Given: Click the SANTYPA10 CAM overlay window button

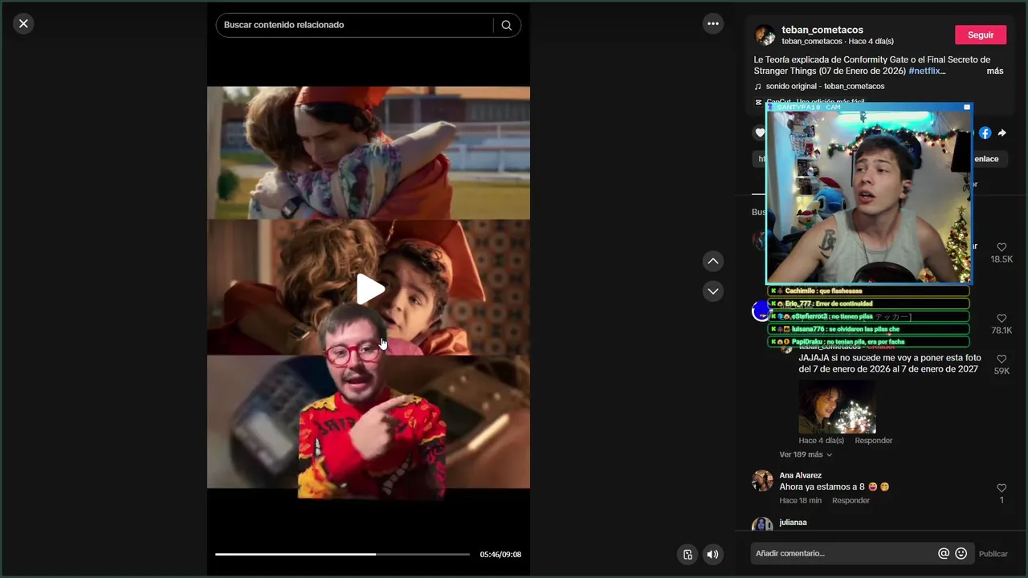Looking at the screenshot, I should point(967,107).
